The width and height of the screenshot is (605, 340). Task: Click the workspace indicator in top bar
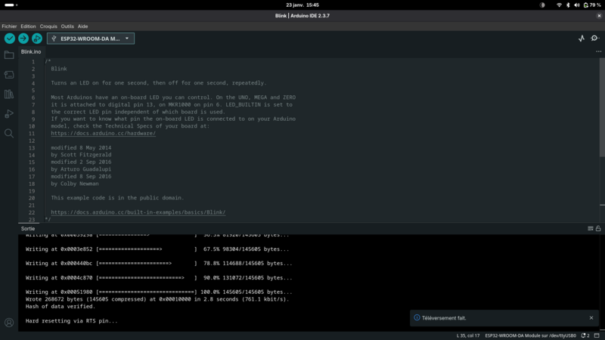(x=11, y=5)
